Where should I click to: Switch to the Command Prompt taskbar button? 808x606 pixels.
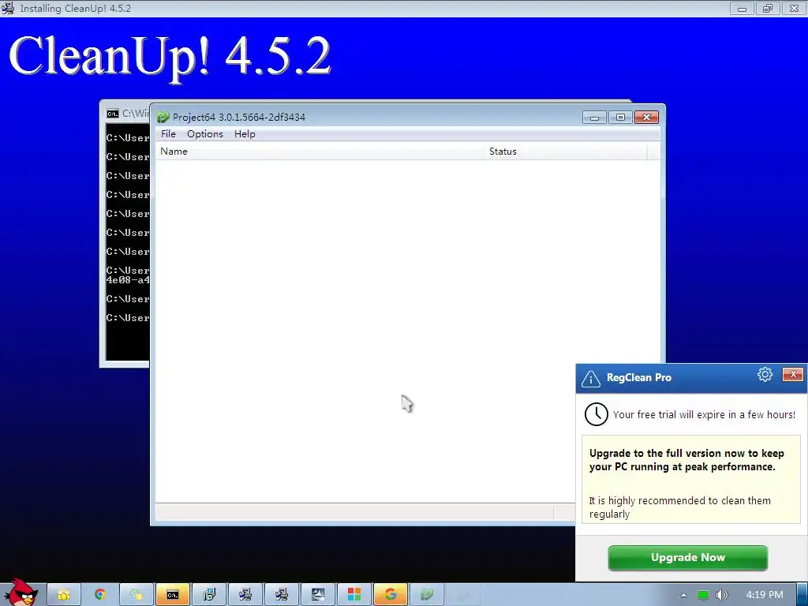click(173, 595)
